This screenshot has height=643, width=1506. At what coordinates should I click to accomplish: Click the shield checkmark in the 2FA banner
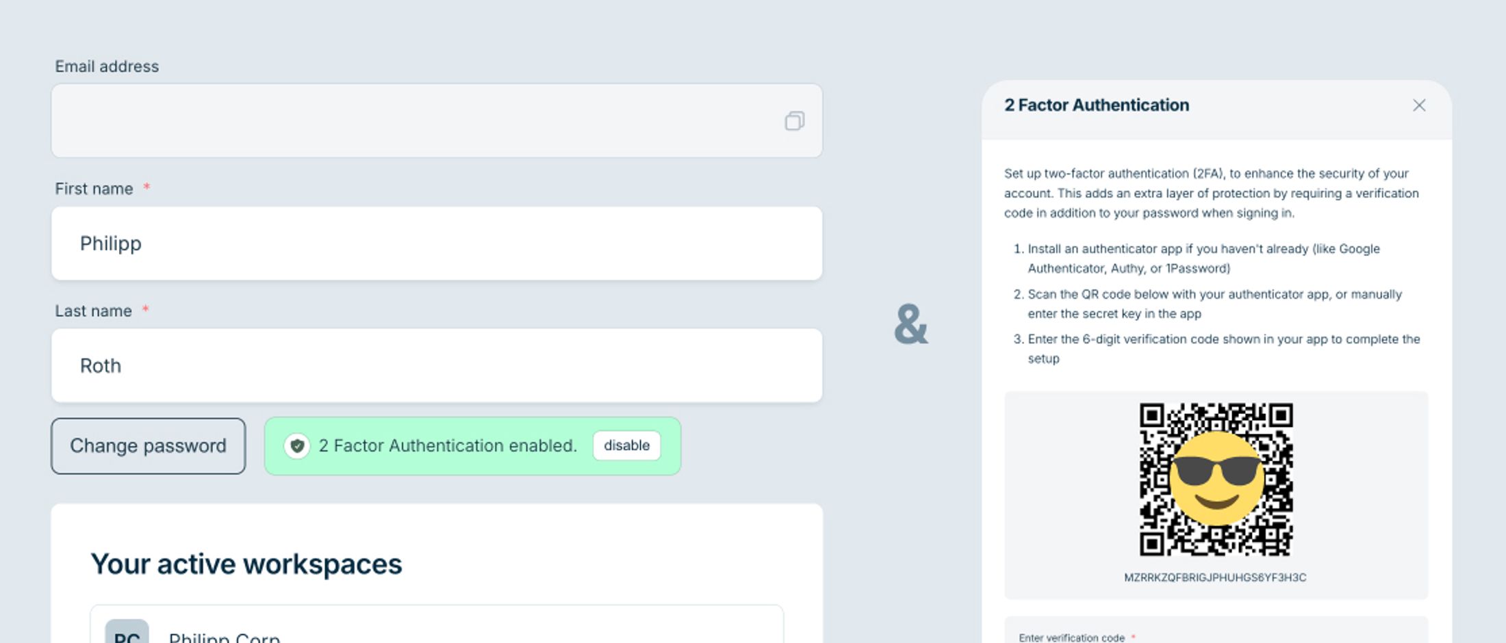coord(297,445)
